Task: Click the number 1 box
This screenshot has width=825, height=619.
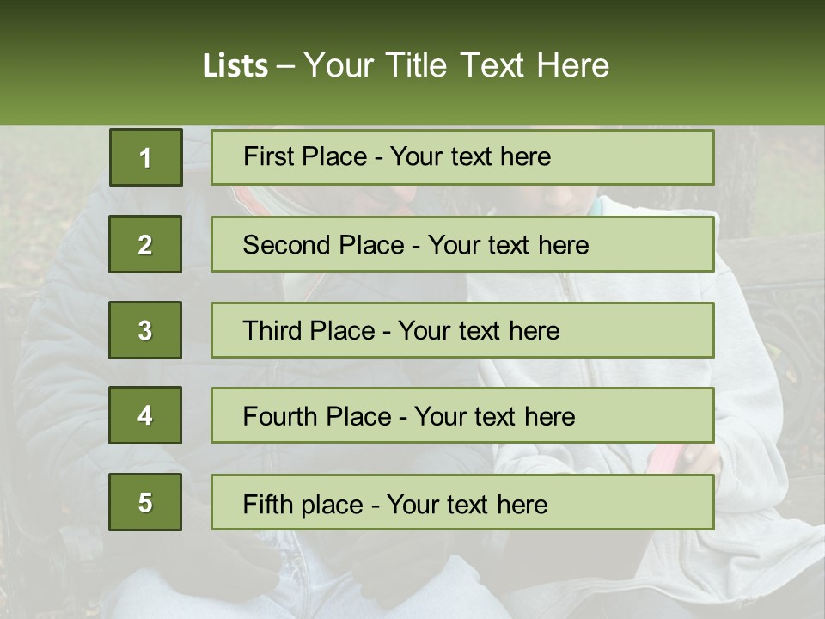Action: pyautogui.click(x=145, y=157)
